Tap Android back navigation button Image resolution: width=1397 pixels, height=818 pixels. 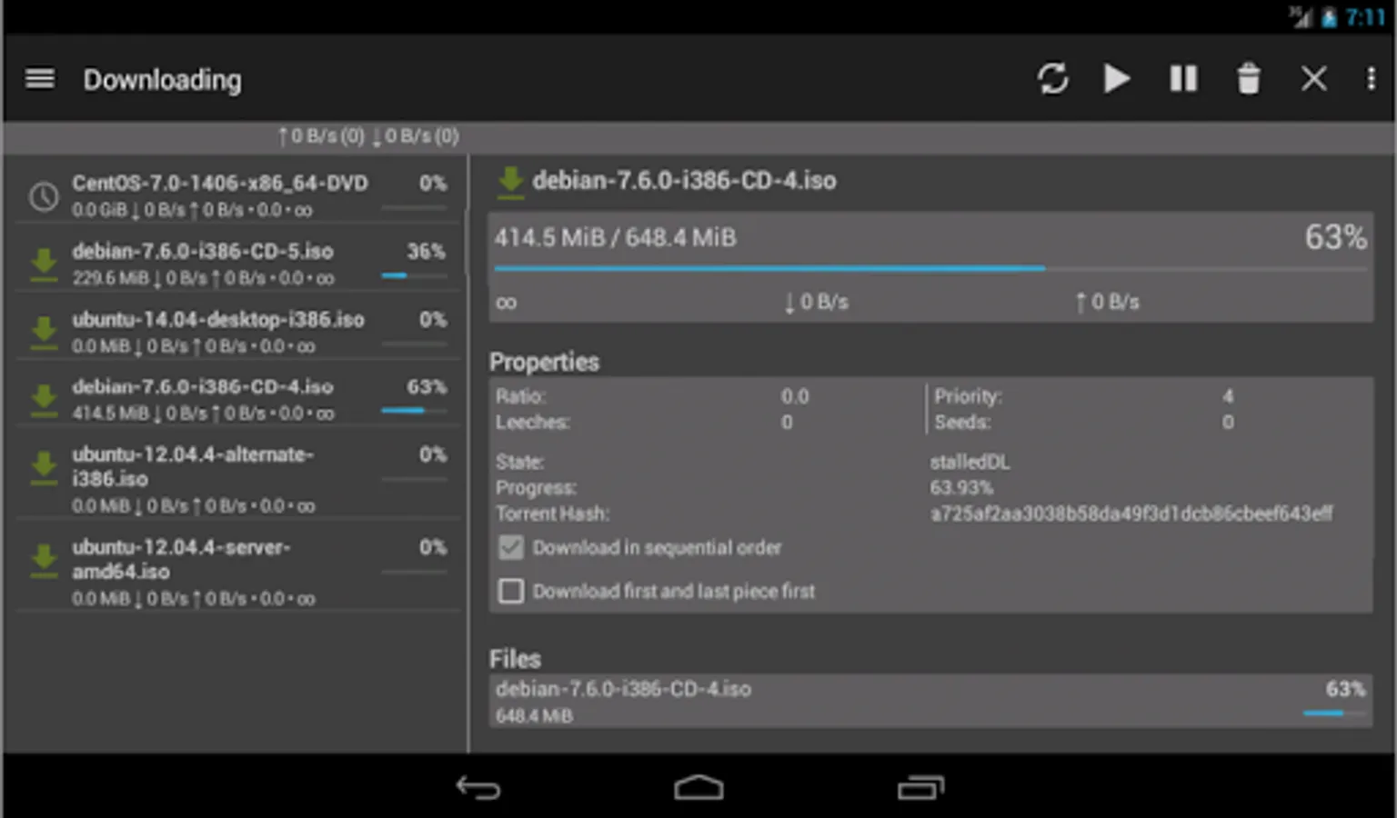[x=478, y=787]
